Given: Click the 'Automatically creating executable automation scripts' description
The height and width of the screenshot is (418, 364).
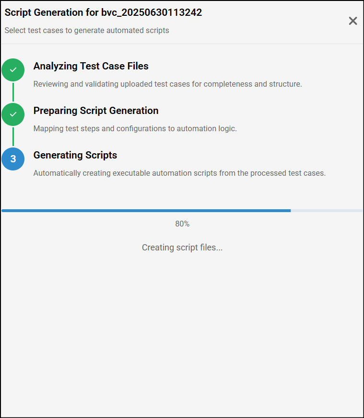Looking at the screenshot, I should click(179, 173).
